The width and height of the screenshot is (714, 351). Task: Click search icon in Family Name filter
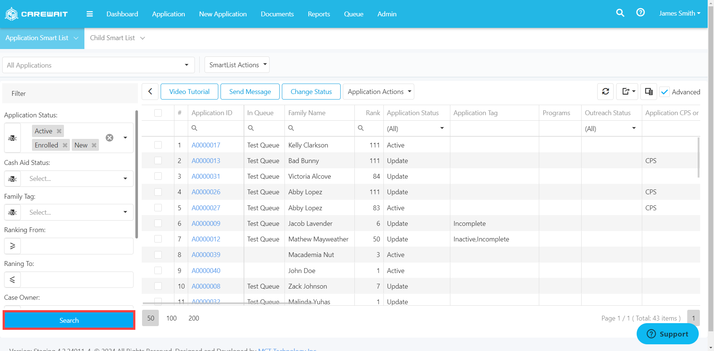click(x=291, y=128)
